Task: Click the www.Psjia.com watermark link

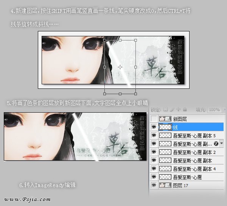Action: tap(28, 199)
